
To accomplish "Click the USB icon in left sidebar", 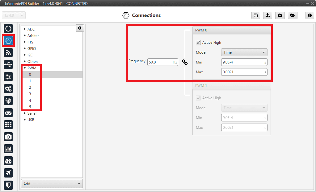I will pyautogui.click(x=8, y=64).
